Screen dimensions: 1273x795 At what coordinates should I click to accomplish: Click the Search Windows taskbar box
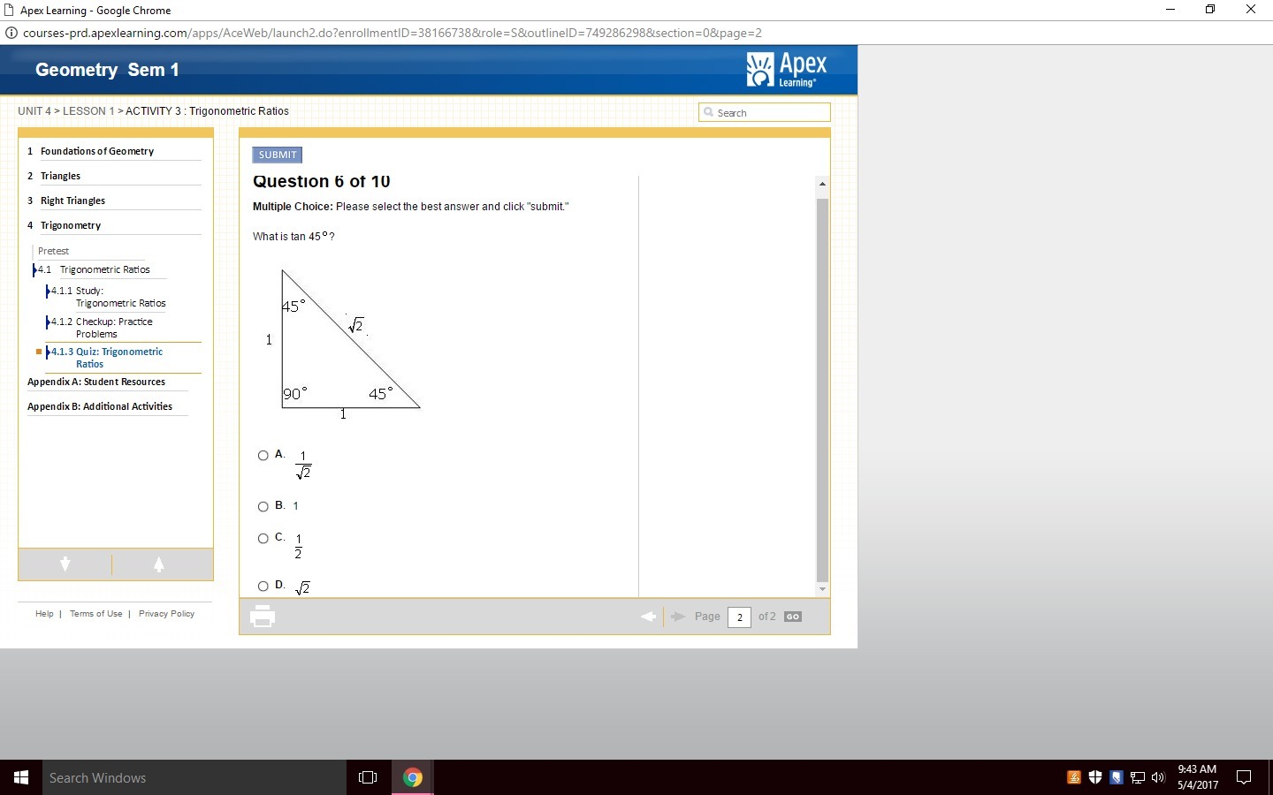(194, 777)
